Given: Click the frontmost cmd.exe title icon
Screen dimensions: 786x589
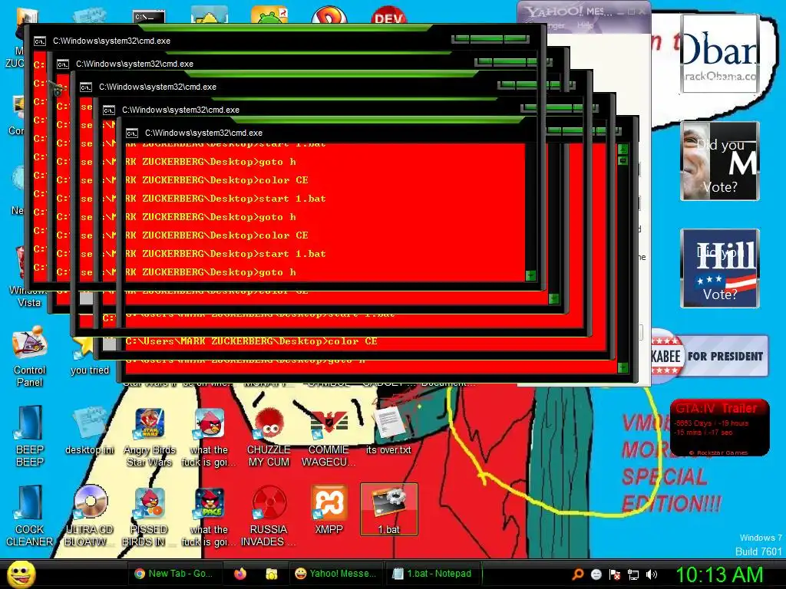Looking at the screenshot, I should point(132,133).
